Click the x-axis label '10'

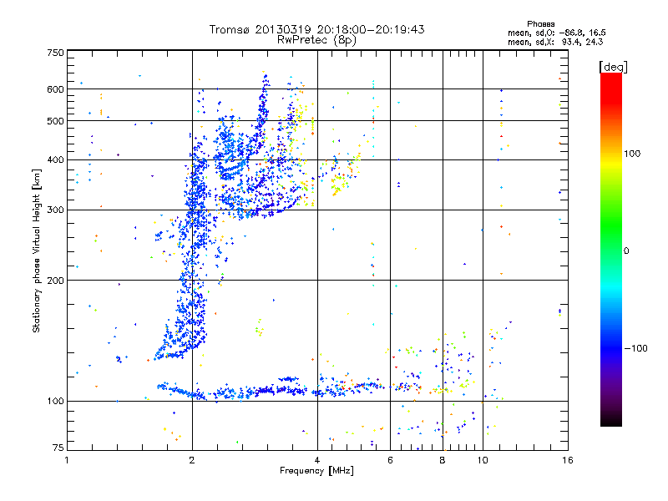tap(483, 460)
